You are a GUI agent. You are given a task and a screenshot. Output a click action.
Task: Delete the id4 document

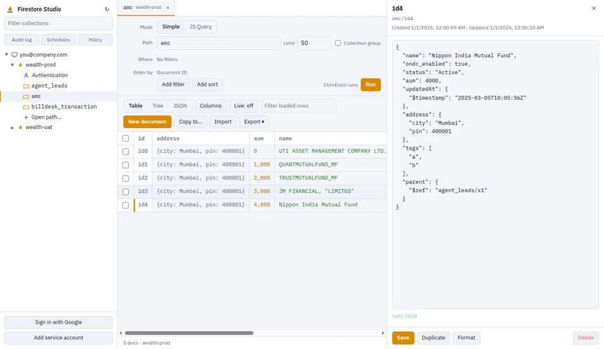tap(586, 338)
